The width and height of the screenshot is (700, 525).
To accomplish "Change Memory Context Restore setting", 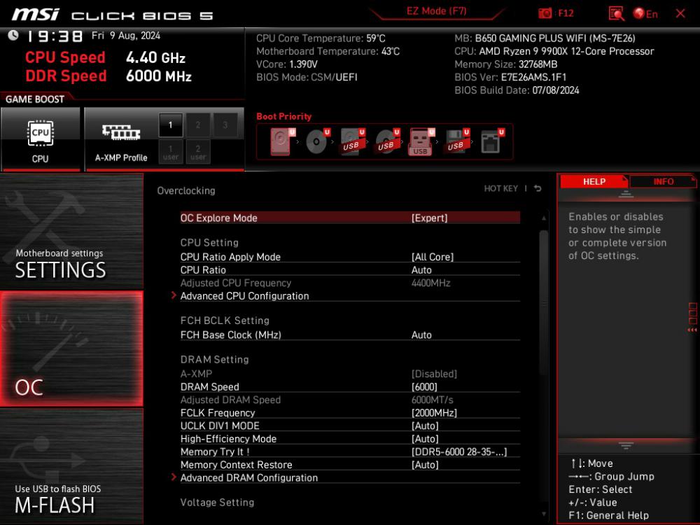I will 350,465.
